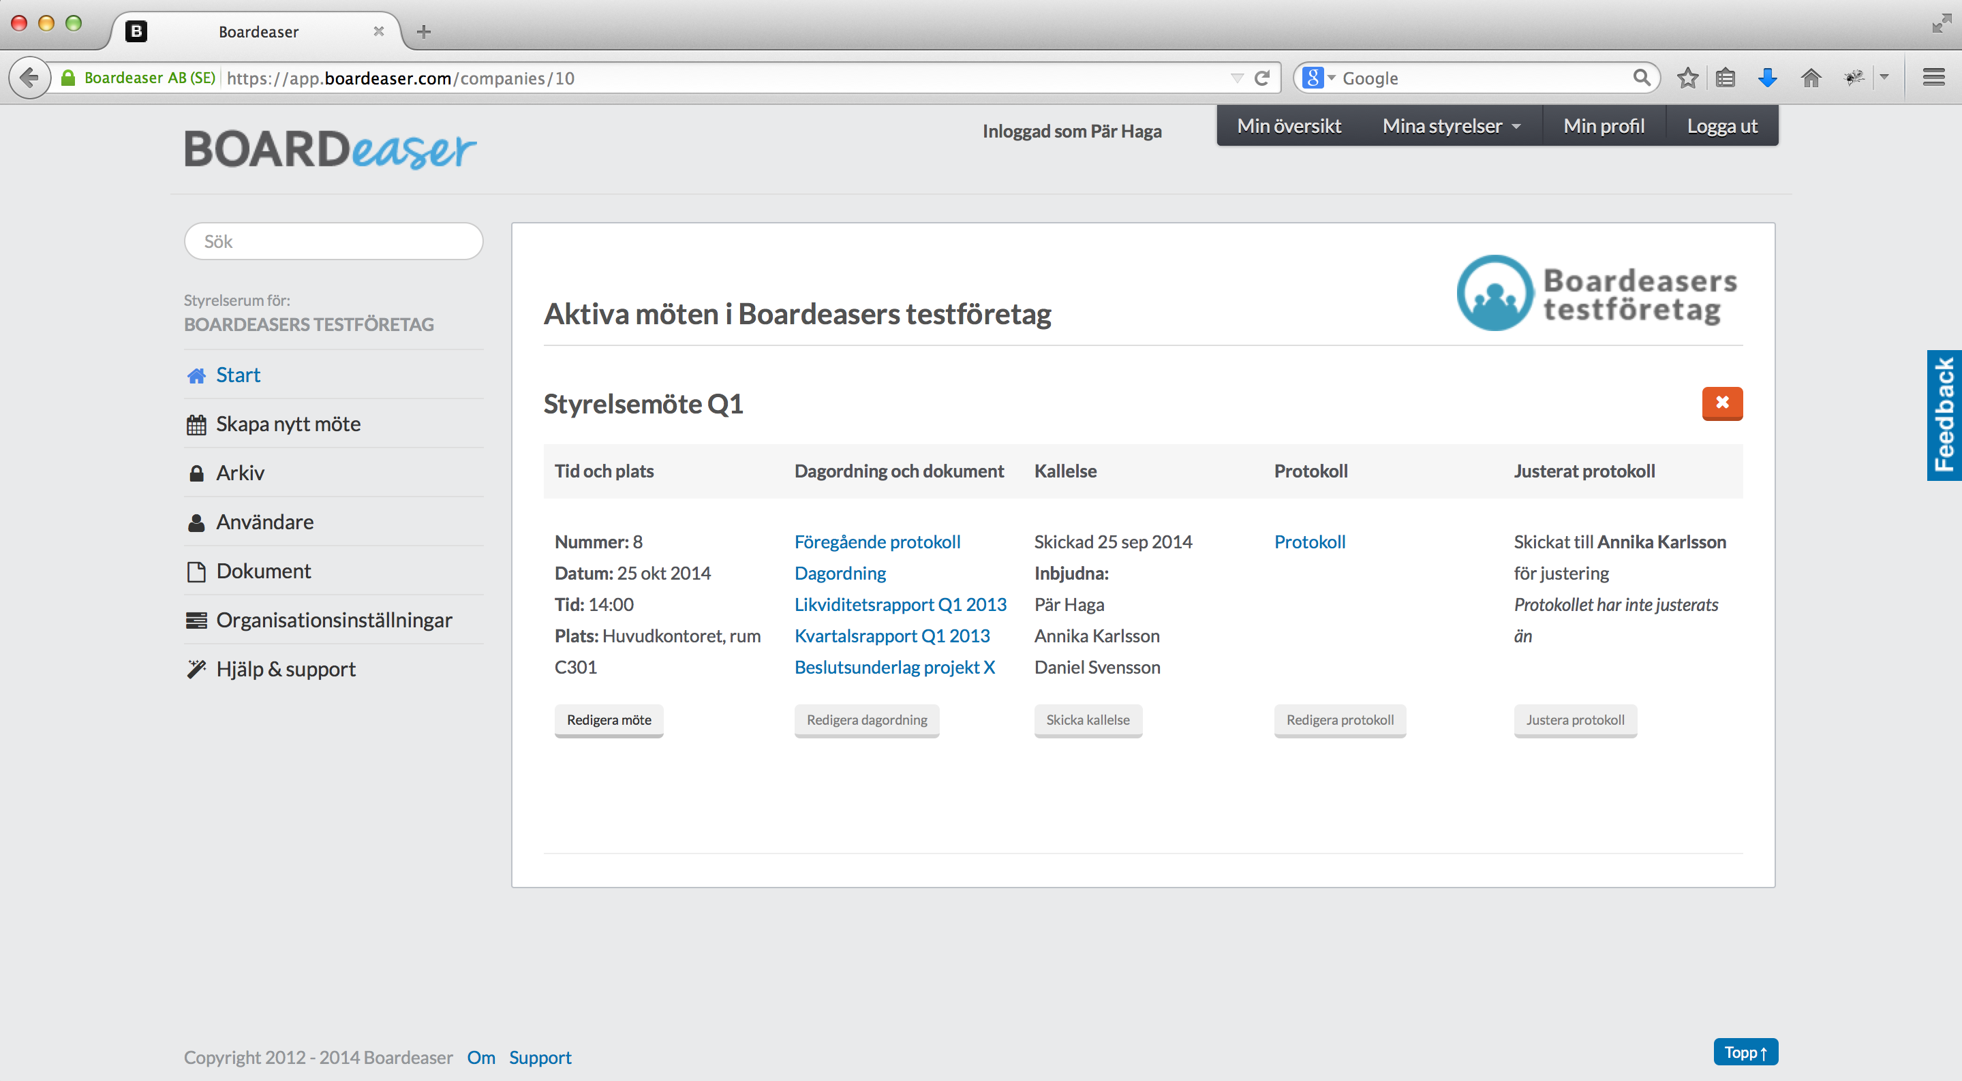The image size is (1962, 1081).
Task: Click the Inloggad som Pär Haga text
Action: [x=1071, y=131]
